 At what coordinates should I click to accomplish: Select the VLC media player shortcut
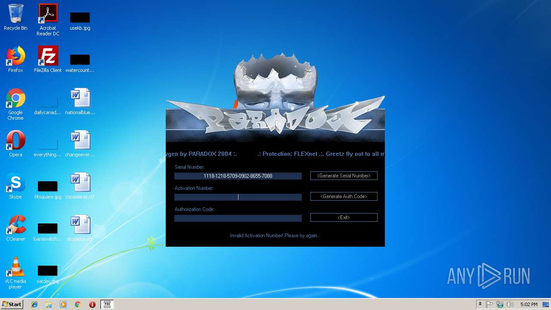click(15, 273)
